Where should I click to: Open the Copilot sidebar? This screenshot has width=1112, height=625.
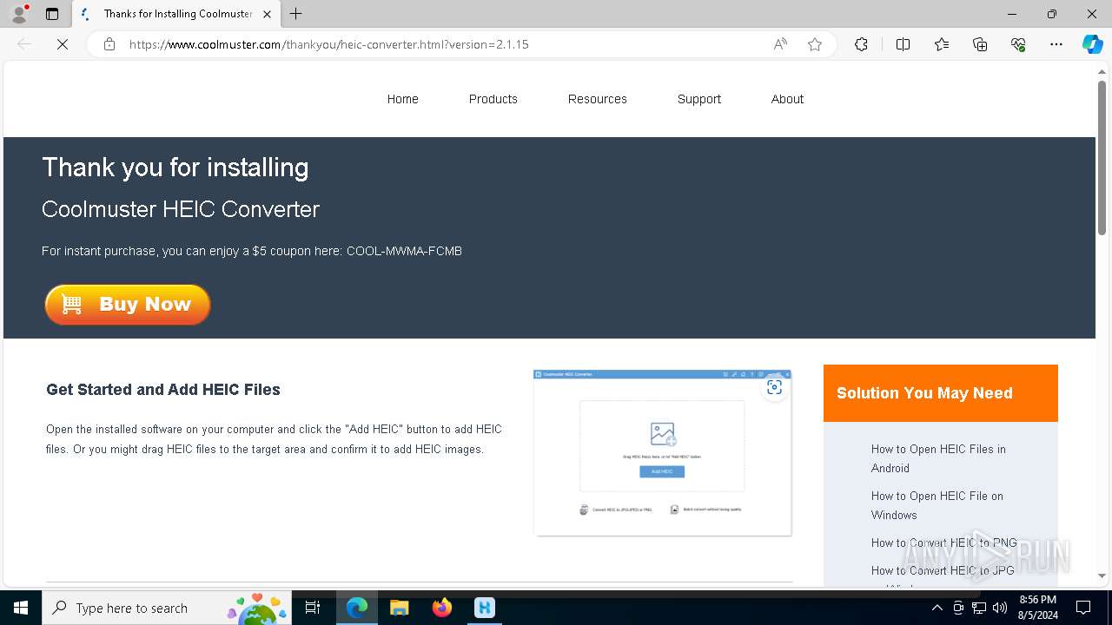point(1092,44)
